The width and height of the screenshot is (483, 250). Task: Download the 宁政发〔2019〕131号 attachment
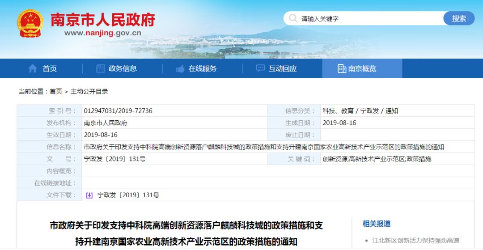128,195
